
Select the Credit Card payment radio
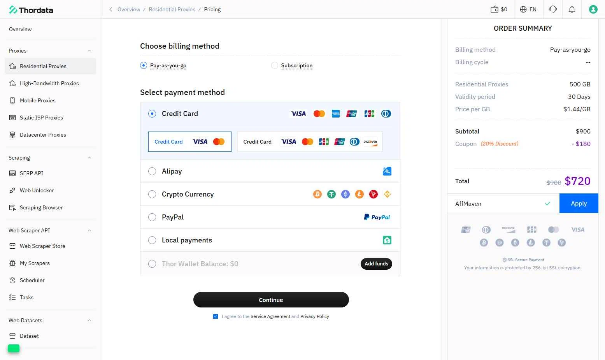coord(152,114)
